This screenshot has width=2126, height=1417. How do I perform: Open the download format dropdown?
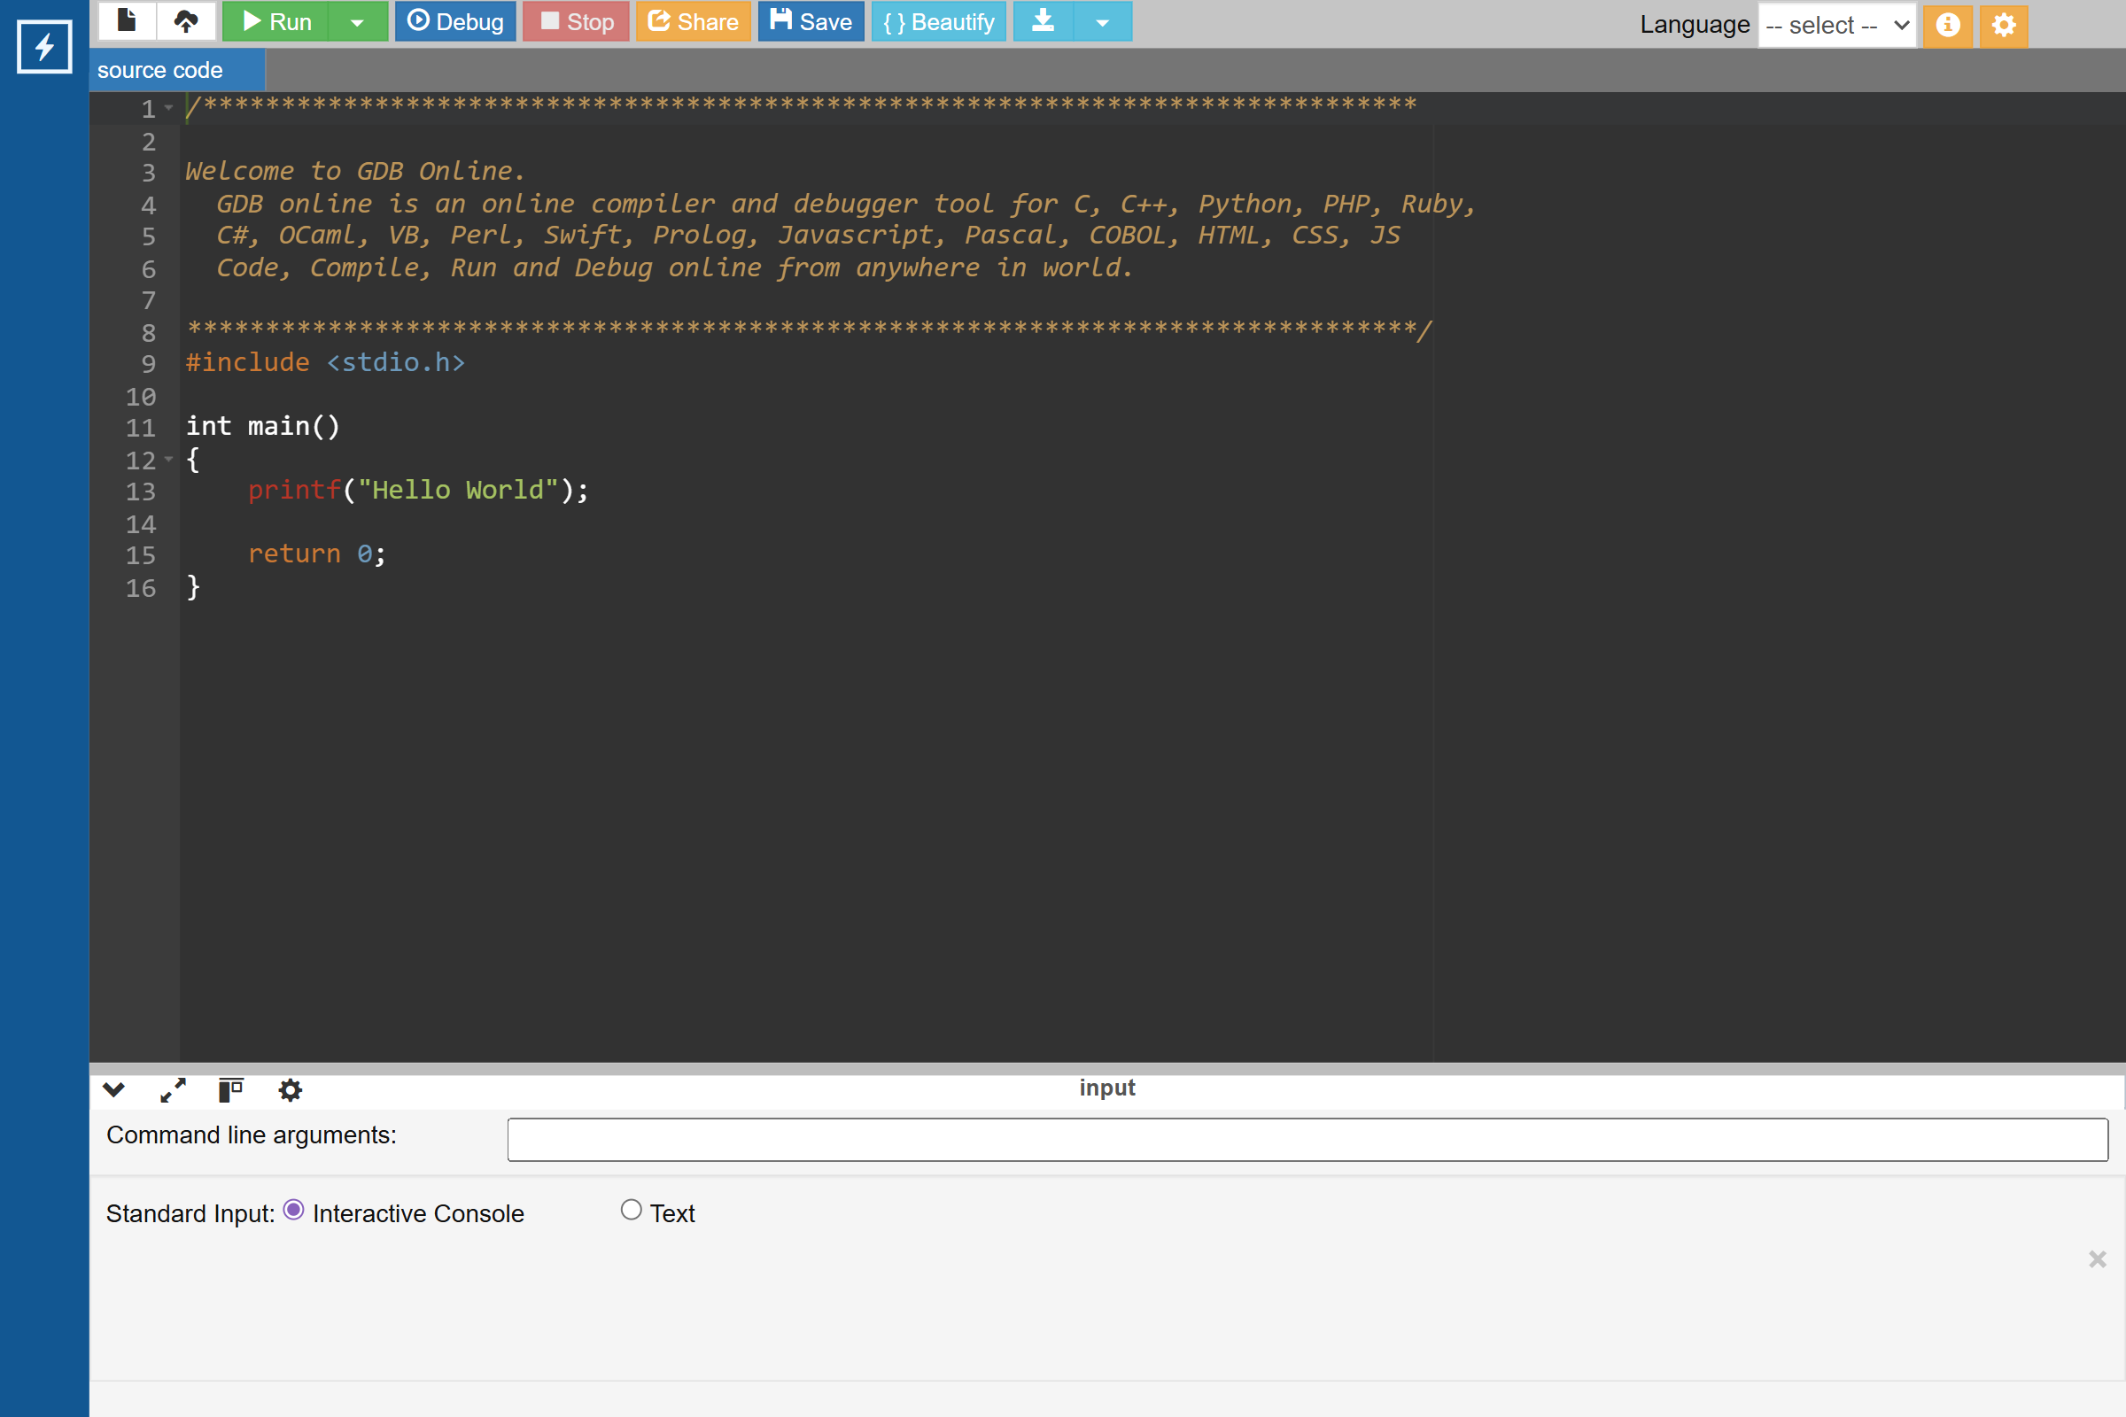point(1102,20)
